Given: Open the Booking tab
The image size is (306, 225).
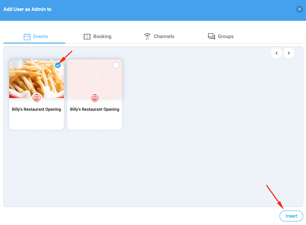Looking at the screenshot, I should click(97, 36).
